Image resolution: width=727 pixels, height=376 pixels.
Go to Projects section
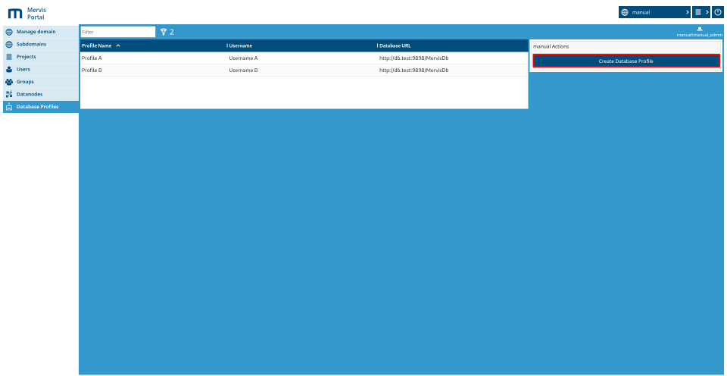[x=41, y=57]
